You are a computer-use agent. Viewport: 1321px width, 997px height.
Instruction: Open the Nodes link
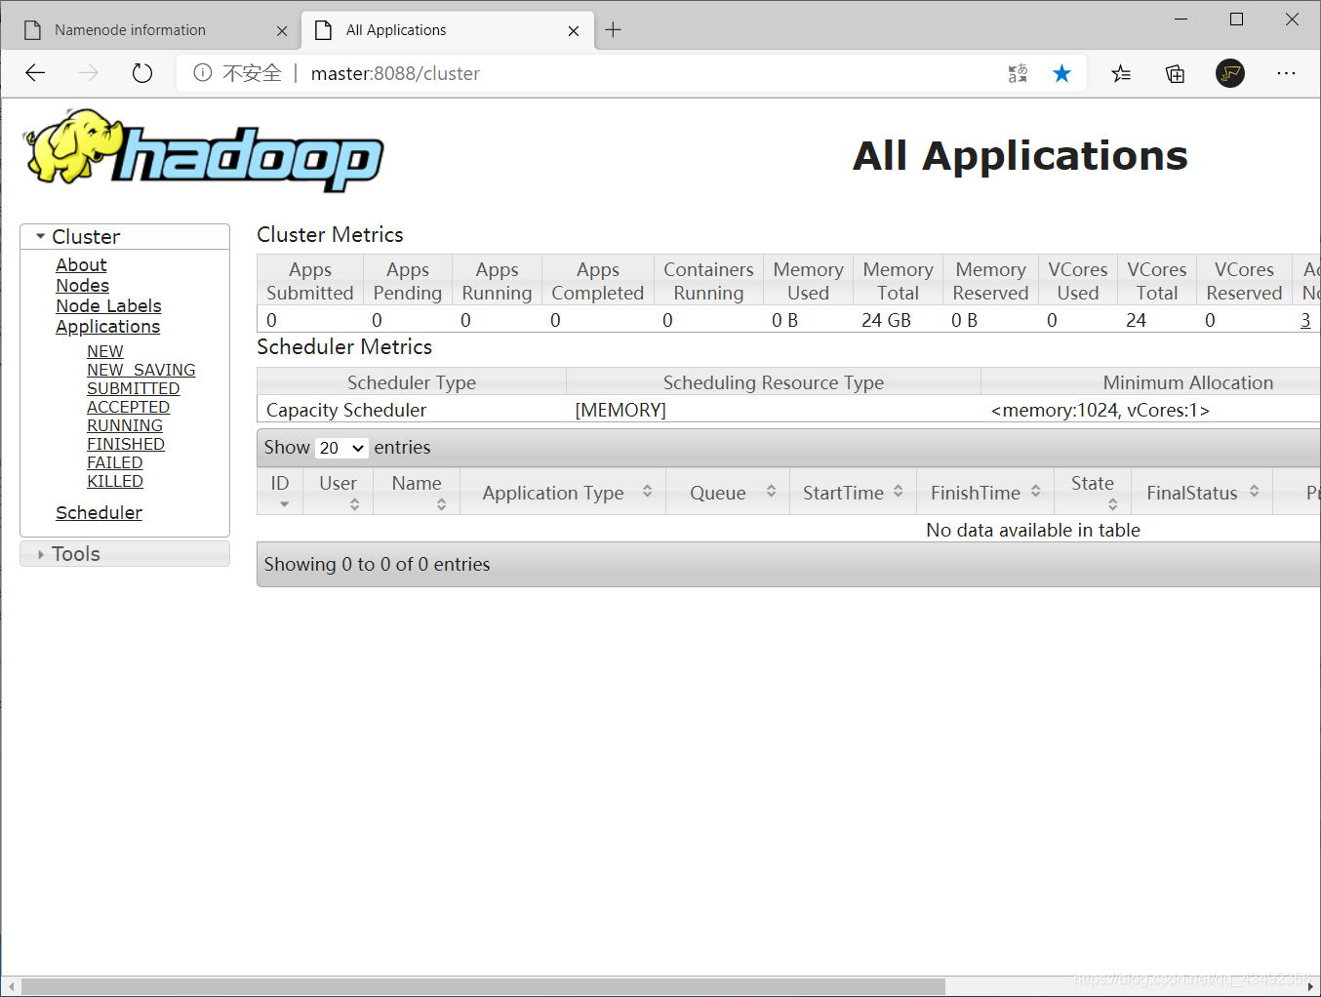[82, 286]
